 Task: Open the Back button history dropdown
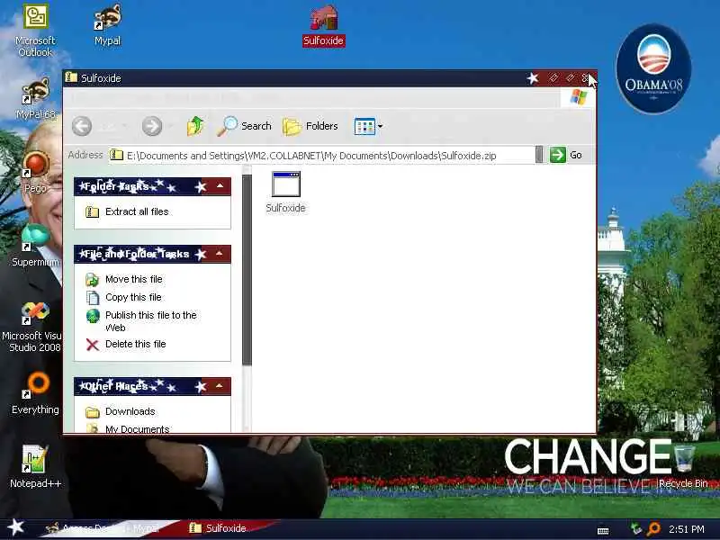pyautogui.click(x=125, y=126)
